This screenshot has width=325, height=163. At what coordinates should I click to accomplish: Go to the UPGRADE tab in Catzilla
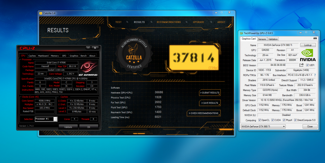point(199,22)
